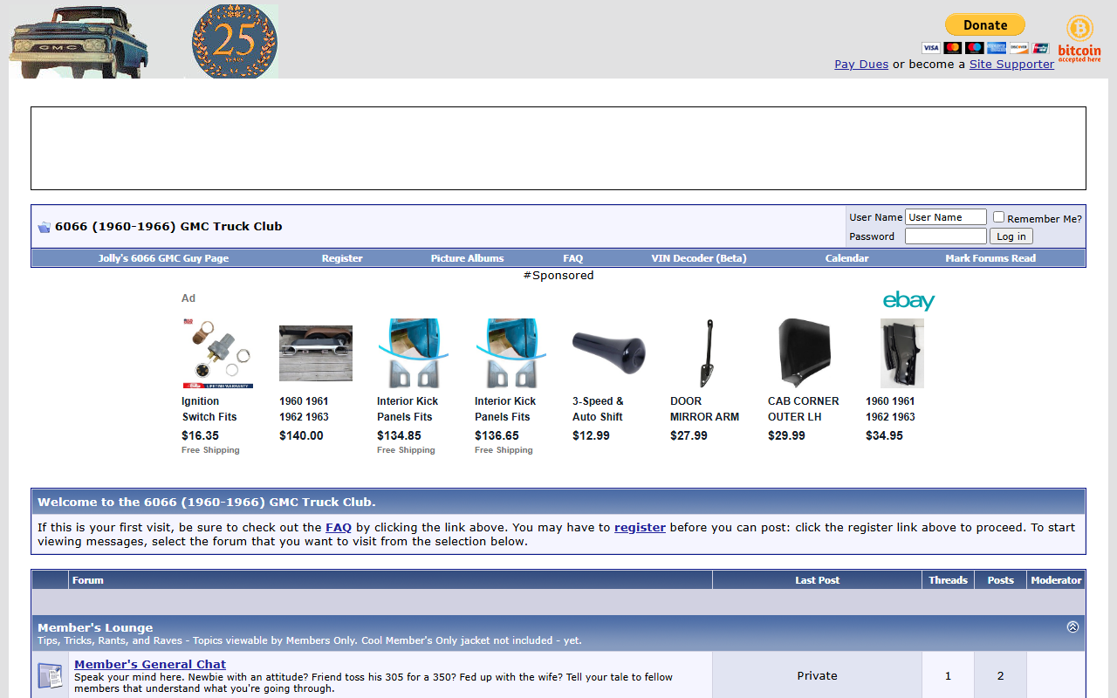Enable the Remember Me checkbox
The image size is (1117, 698).
click(998, 217)
